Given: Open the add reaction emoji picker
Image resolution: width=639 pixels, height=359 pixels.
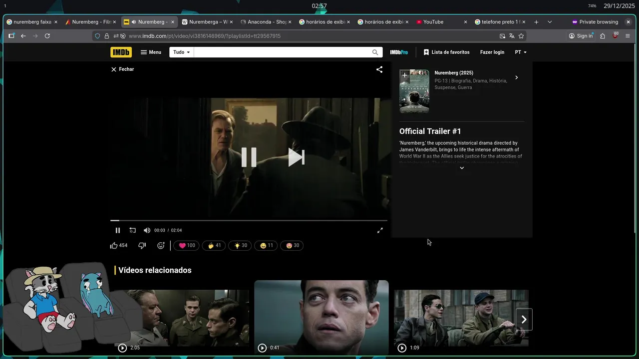Looking at the screenshot, I should point(161,245).
